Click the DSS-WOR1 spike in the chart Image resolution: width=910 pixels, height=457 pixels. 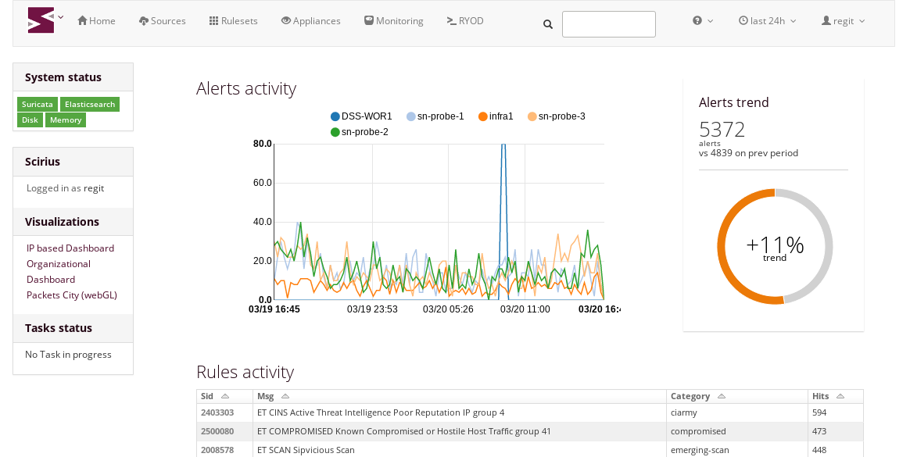(x=503, y=220)
